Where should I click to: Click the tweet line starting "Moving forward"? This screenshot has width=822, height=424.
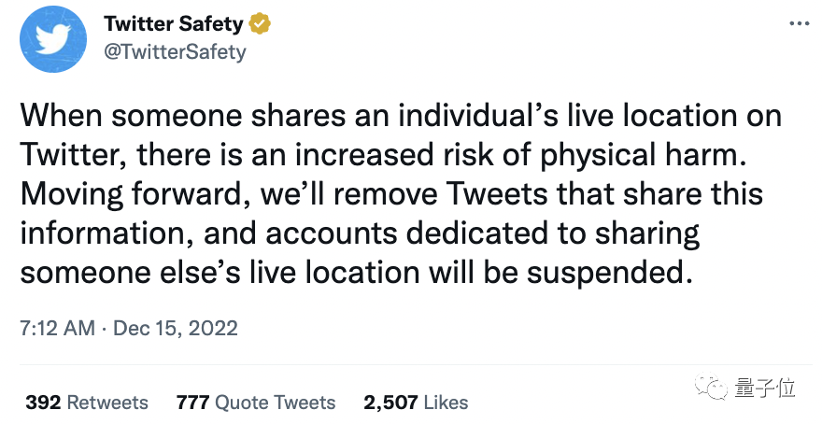point(391,194)
